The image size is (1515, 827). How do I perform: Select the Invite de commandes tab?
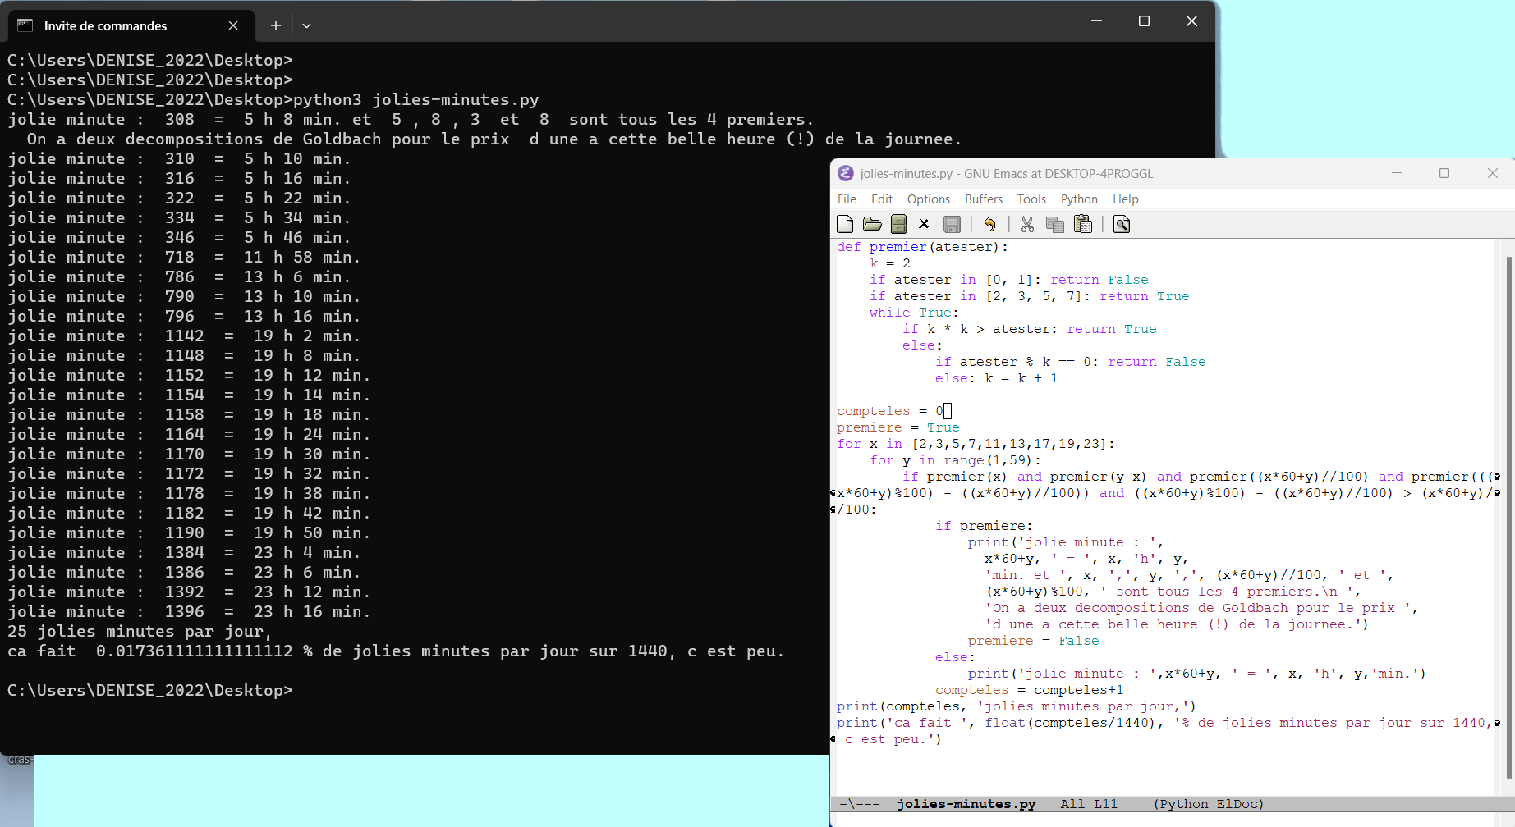[105, 25]
